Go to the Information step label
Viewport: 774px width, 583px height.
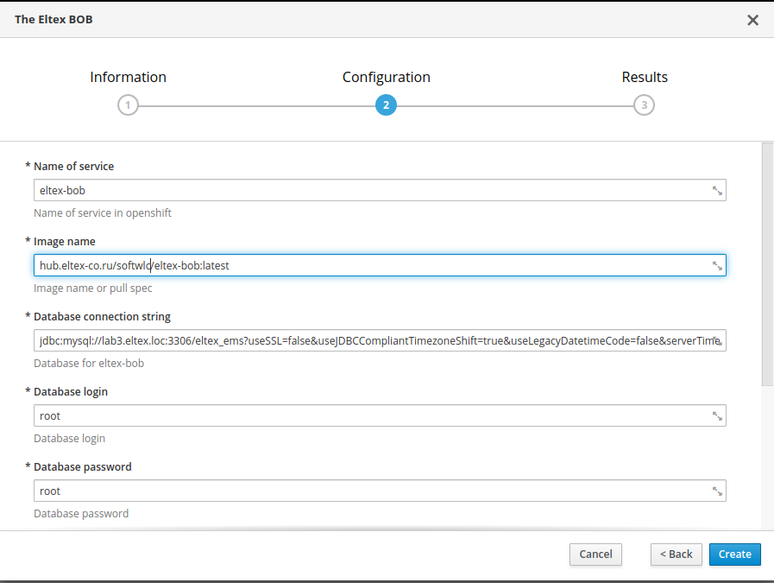[x=128, y=77]
